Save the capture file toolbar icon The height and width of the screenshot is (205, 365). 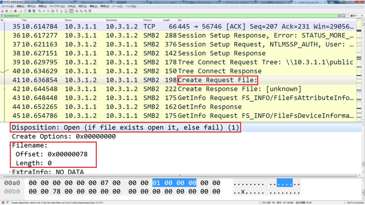coord(25,11)
